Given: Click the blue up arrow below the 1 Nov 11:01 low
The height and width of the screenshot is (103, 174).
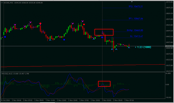Looking at the screenshot, I should [x=50, y=40].
